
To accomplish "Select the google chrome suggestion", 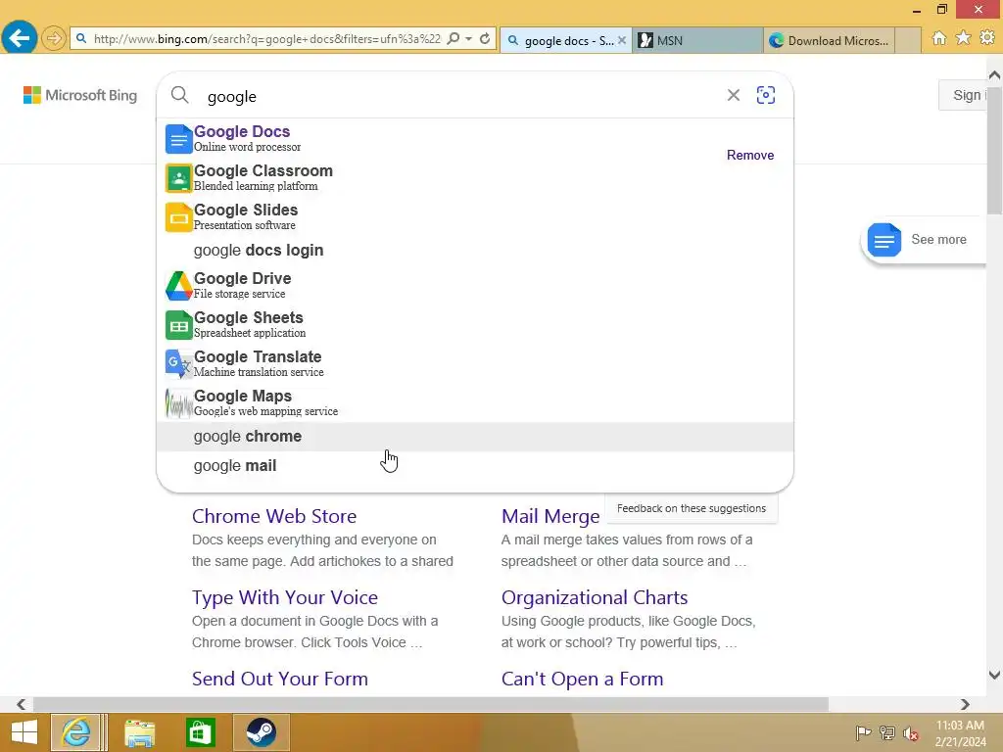I will [475, 436].
